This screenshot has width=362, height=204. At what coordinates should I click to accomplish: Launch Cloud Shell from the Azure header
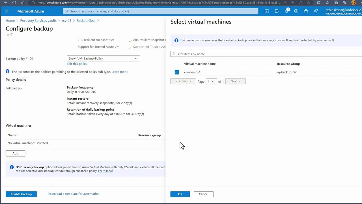tap(267, 11)
